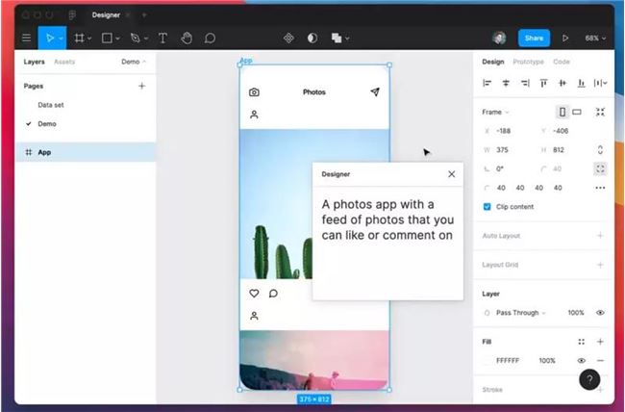Click the Resize to fit icon
The height and width of the screenshot is (412, 625).
pos(600,112)
